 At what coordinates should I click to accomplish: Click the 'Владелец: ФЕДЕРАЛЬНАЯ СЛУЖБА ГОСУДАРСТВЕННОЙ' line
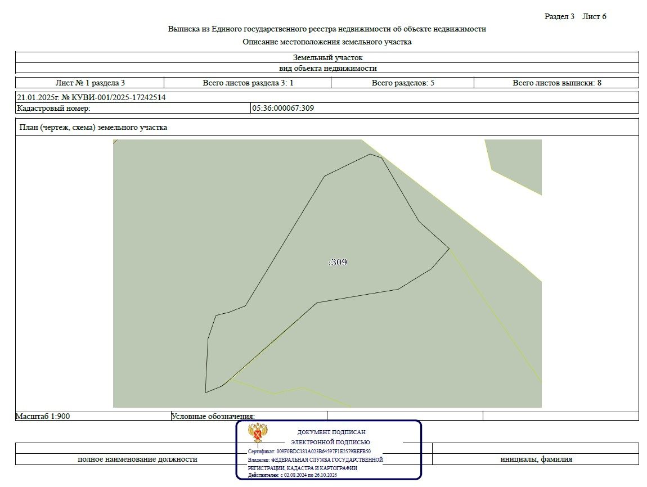315,459
